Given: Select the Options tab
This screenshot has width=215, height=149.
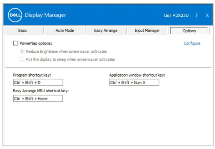Looking at the screenshot, I should [x=189, y=31].
